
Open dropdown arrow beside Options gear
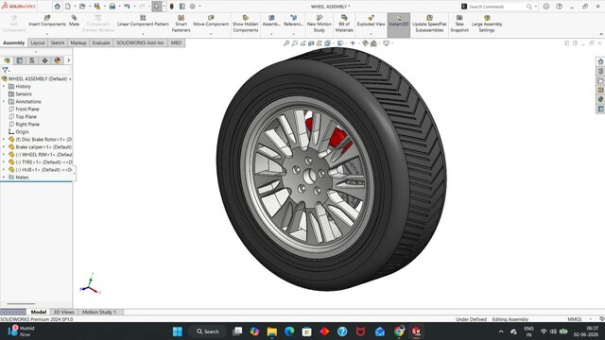click(x=199, y=7)
